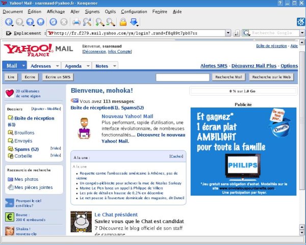Click the Écrire un SMS button
Viewport: 306px width, 245px height.
tap(58, 77)
